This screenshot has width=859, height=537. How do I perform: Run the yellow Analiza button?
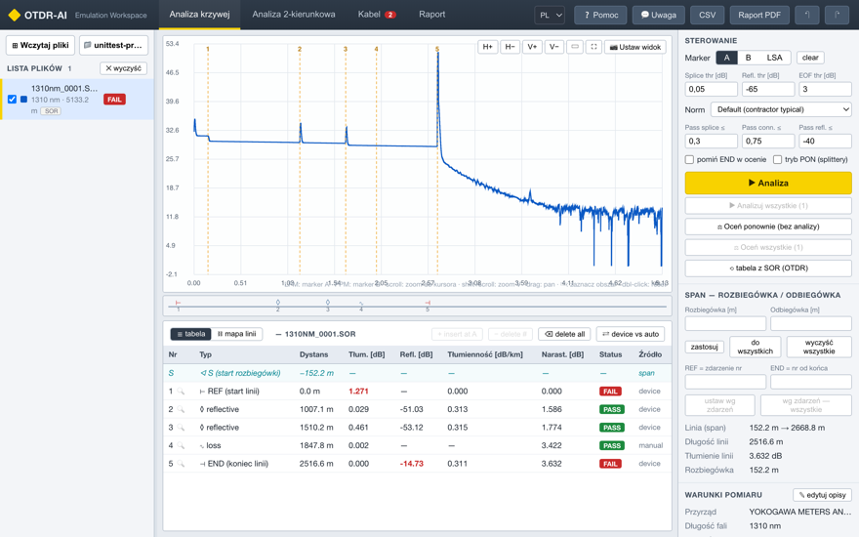point(768,183)
